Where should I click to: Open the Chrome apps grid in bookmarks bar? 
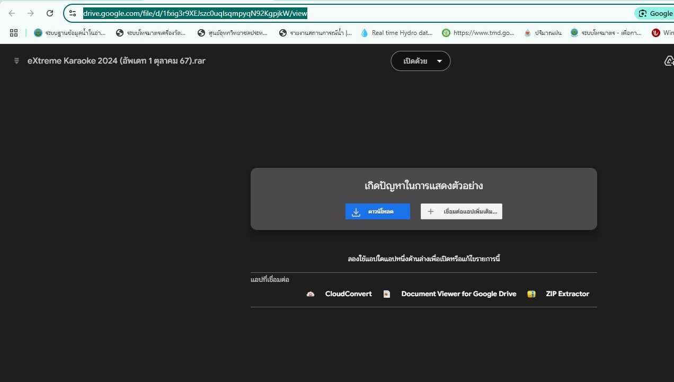pyautogui.click(x=14, y=33)
